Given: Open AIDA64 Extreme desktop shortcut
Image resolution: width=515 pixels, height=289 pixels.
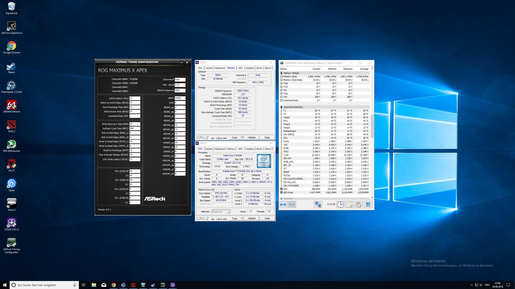Looking at the screenshot, I should [12, 105].
